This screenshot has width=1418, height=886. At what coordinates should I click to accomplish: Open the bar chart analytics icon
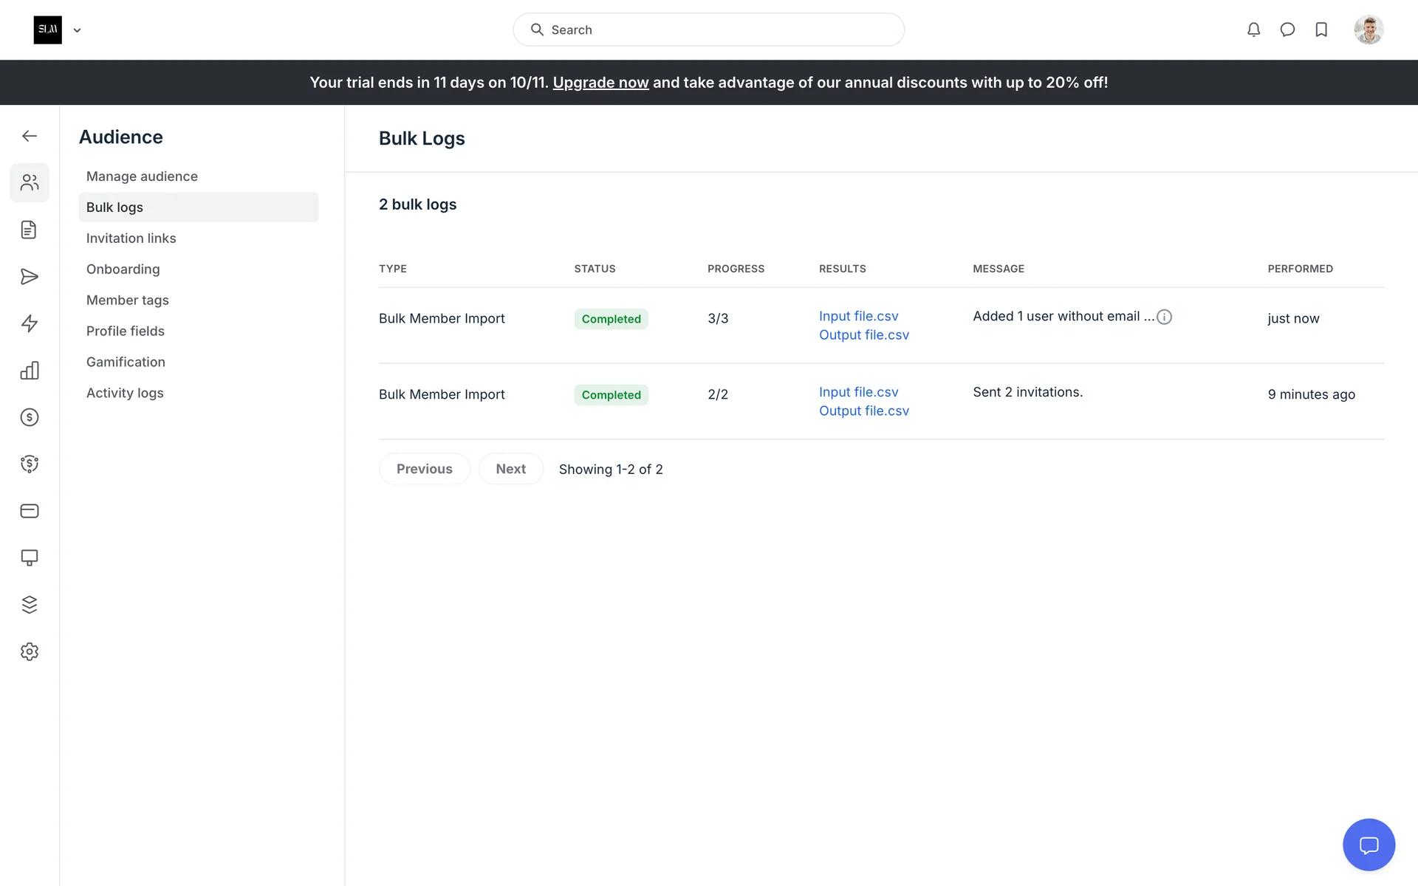pos(30,371)
